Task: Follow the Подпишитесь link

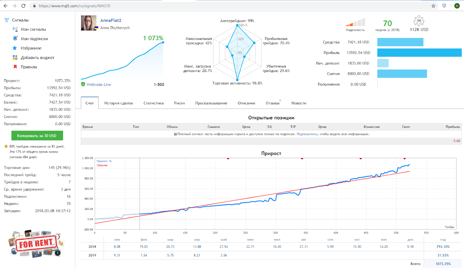Action: click(x=307, y=134)
